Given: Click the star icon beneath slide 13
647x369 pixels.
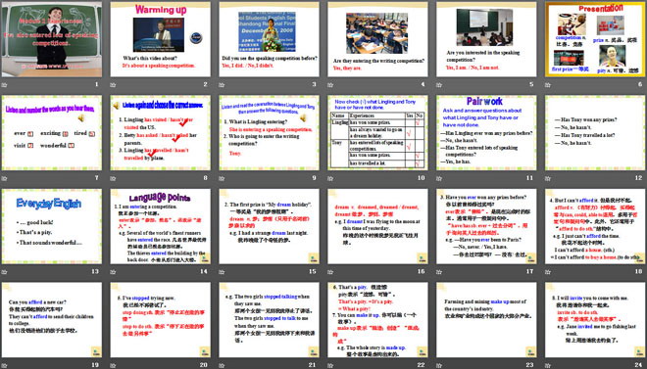Looking at the screenshot, I should pyautogui.click(x=4, y=272).
